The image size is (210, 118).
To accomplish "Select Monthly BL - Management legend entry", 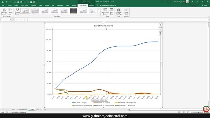I will click(x=125, y=103).
